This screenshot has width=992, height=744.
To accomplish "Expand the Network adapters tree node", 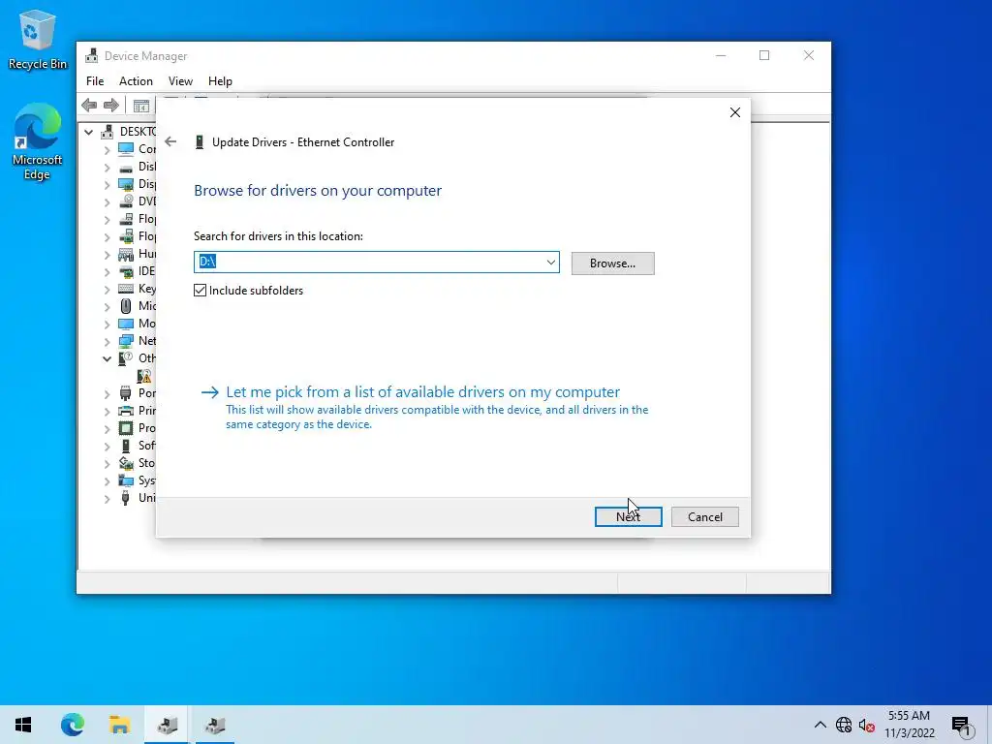I will [107, 342].
